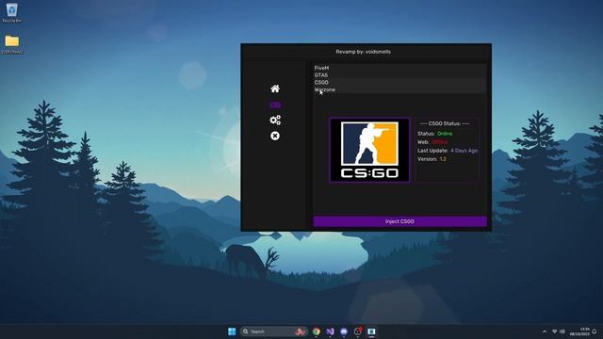This screenshot has width=603, height=339.
Task: Select the yellow folder on the desktop
Action: 12,44
